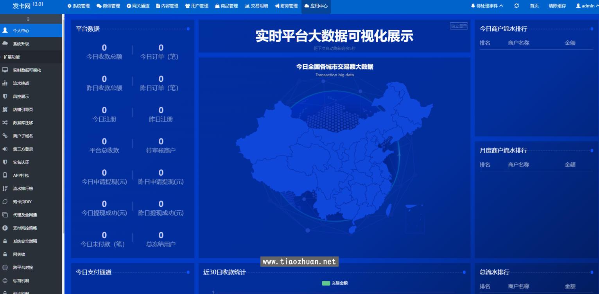Image resolution: width=599 pixels, height=294 pixels.
Task: Click the 待审核商户 statistic
Action: coord(161,146)
